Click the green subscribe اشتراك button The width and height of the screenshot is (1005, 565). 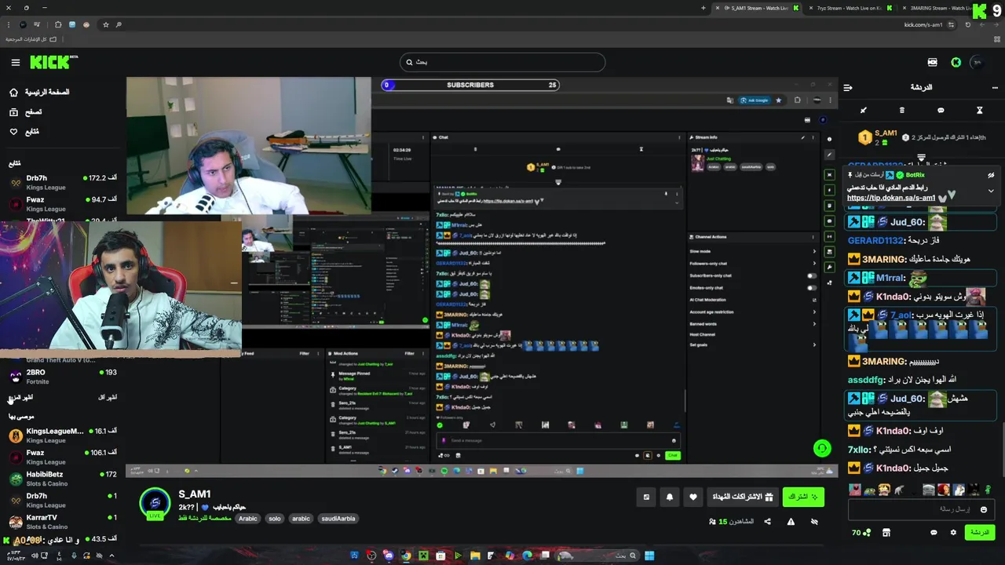point(803,497)
